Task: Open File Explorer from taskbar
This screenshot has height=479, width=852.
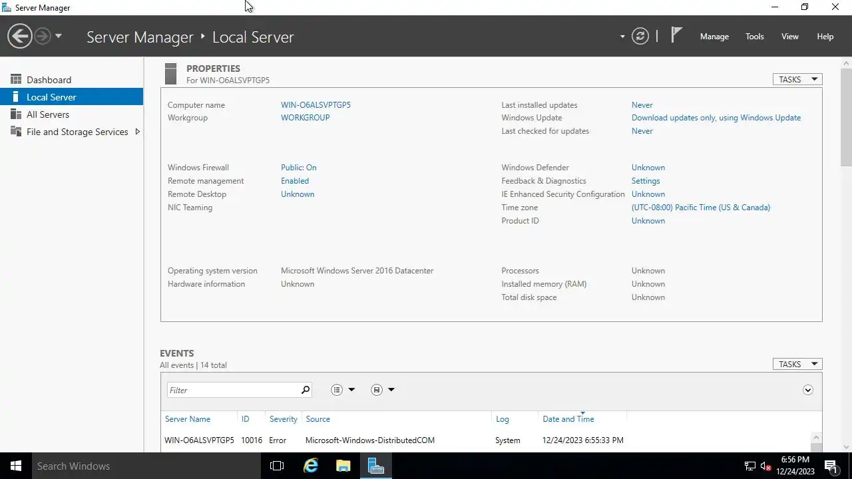Action: pyautogui.click(x=343, y=466)
